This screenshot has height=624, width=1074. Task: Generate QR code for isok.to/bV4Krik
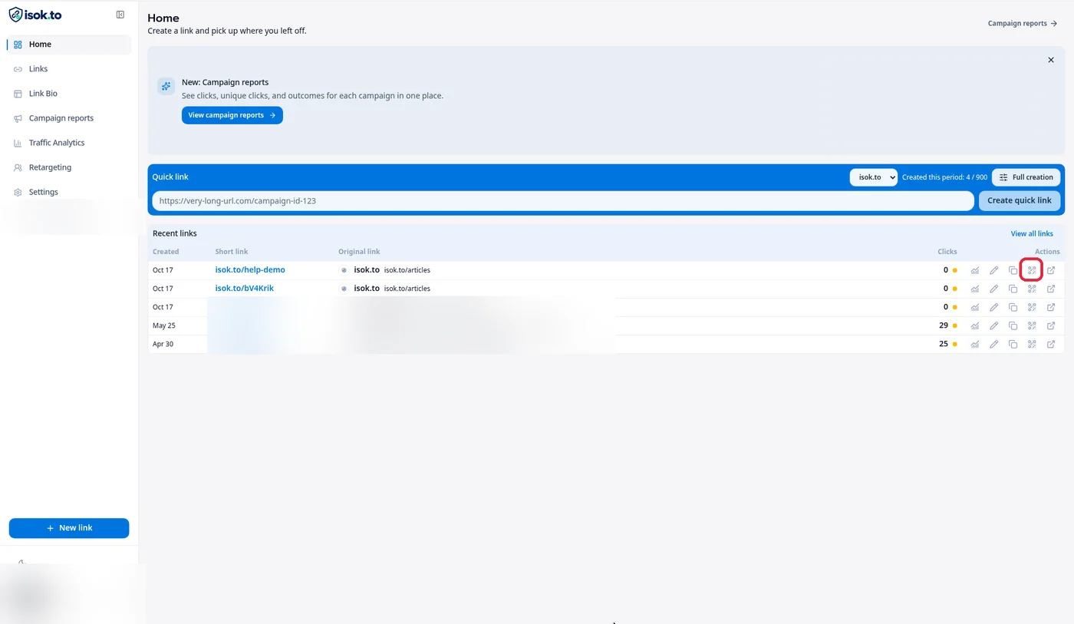pyautogui.click(x=1032, y=289)
